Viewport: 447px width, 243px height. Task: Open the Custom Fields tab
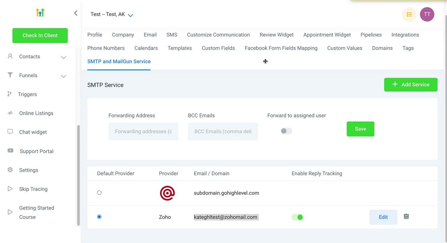218,48
